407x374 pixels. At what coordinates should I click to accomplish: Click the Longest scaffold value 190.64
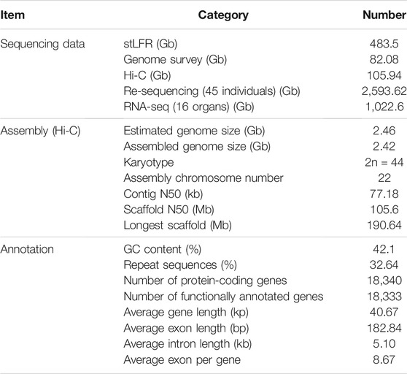tap(384, 225)
